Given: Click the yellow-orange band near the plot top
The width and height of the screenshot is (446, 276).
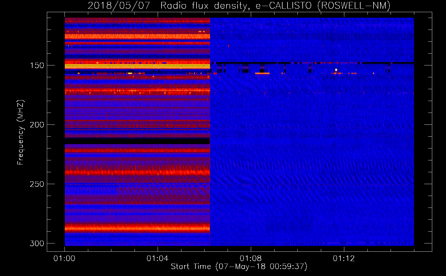Looking at the screenshot, I should pyautogui.click(x=137, y=36).
